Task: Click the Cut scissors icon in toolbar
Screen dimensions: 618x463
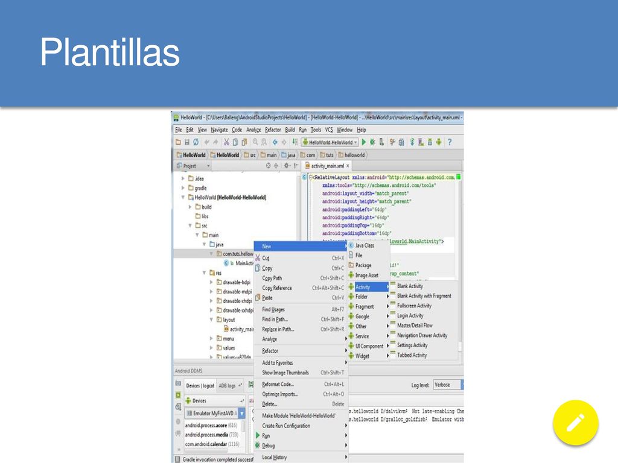Action: pyautogui.click(x=226, y=142)
